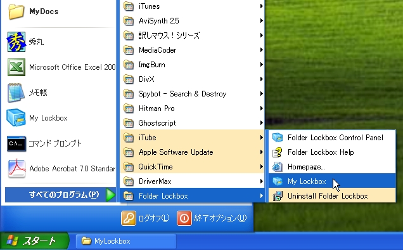Click the Apple Software Update folder icon

tap(129, 152)
